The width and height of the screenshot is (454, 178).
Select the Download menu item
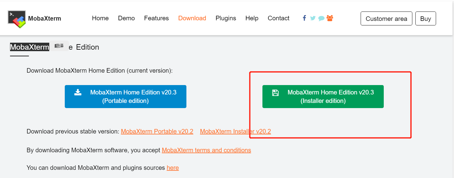tap(192, 18)
